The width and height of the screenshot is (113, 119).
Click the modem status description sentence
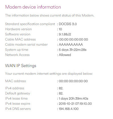coord(50,15)
